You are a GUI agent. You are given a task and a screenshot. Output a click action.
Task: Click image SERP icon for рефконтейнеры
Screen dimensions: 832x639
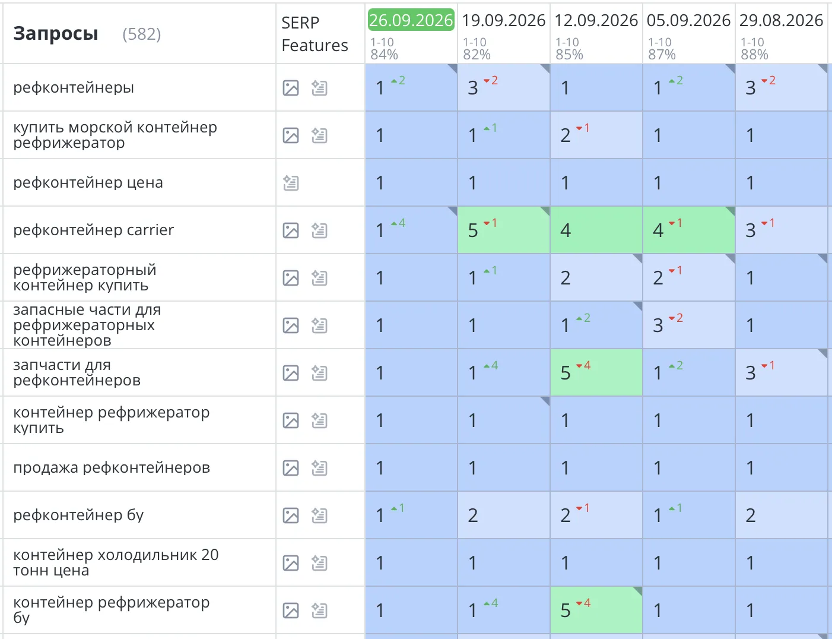tap(291, 88)
